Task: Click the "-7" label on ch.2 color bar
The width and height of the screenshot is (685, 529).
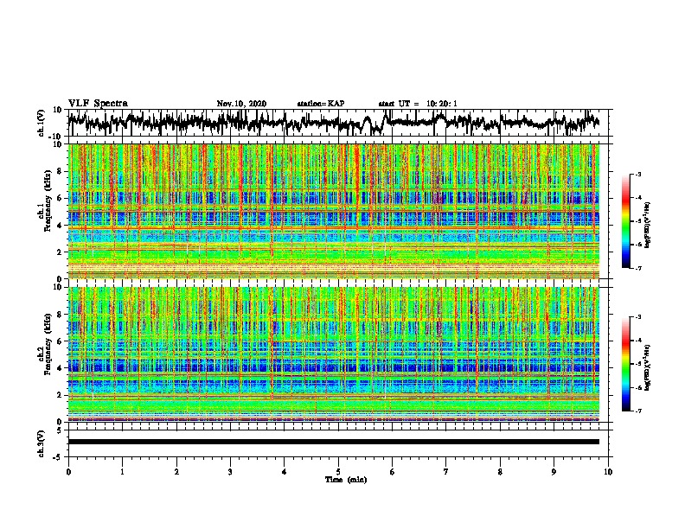Action: (x=638, y=411)
